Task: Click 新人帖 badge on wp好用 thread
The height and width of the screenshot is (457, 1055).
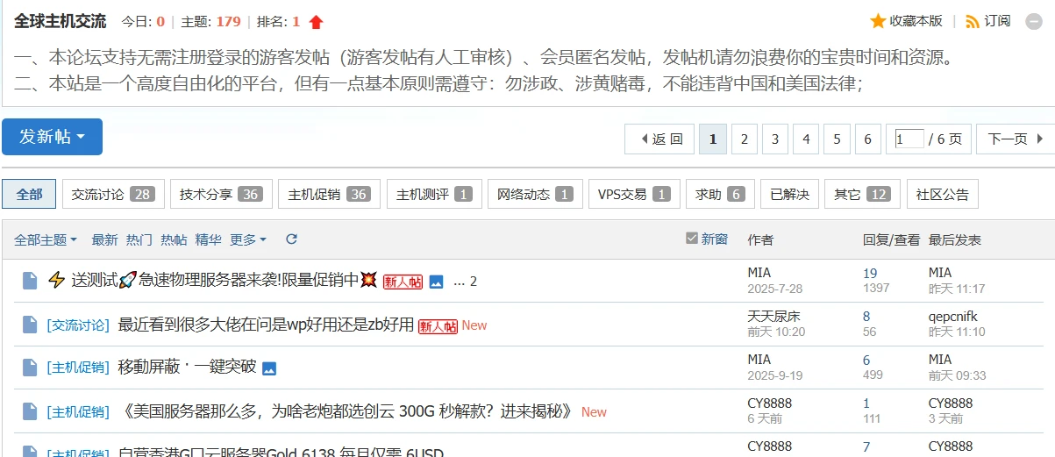Action: pos(438,325)
